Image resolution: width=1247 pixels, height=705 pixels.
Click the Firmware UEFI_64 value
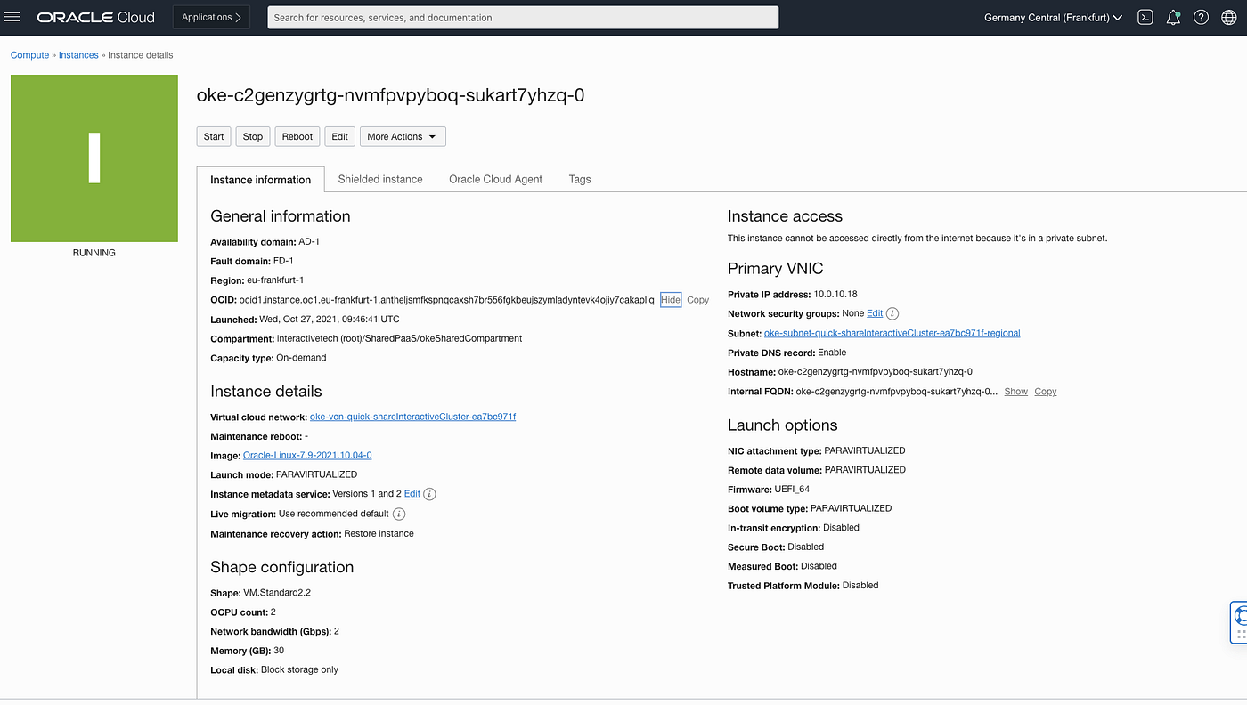[x=792, y=489]
